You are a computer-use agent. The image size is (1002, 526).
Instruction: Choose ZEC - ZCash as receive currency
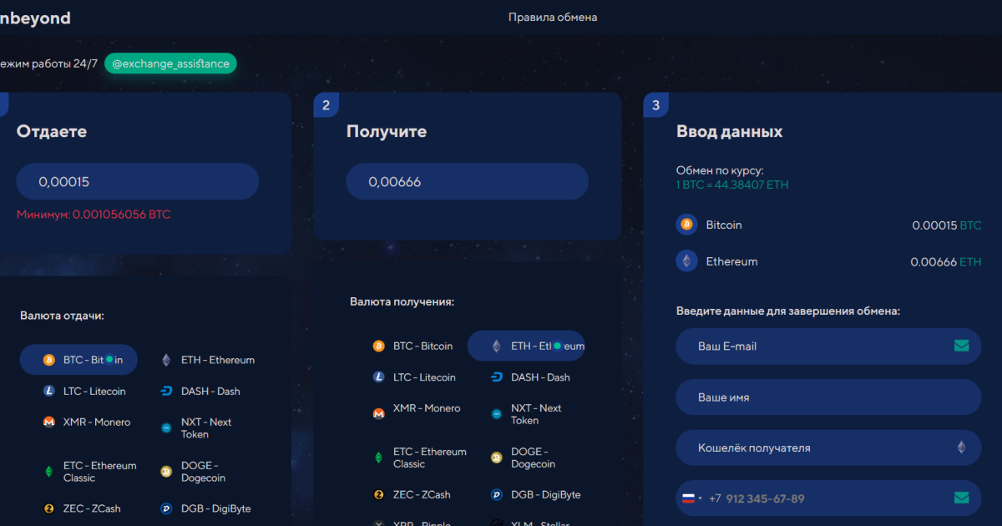(411, 494)
